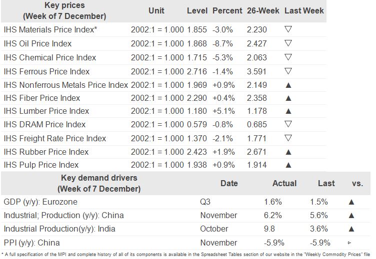Click the down arrow beside IHS Oil Price Index
The width and height of the screenshot is (376, 259).
click(288, 43)
